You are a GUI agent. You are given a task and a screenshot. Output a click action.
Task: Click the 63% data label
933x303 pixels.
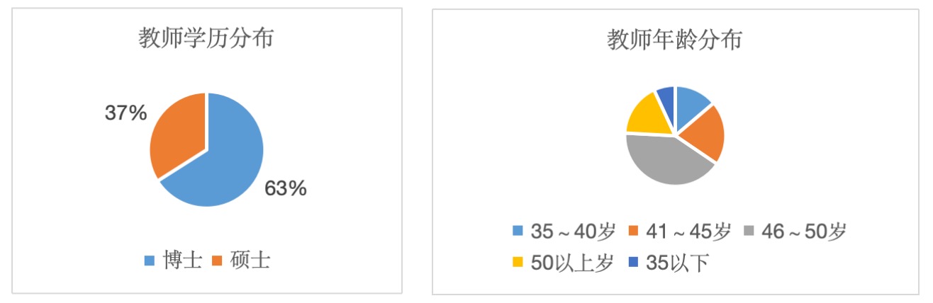(x=285, y=188)
